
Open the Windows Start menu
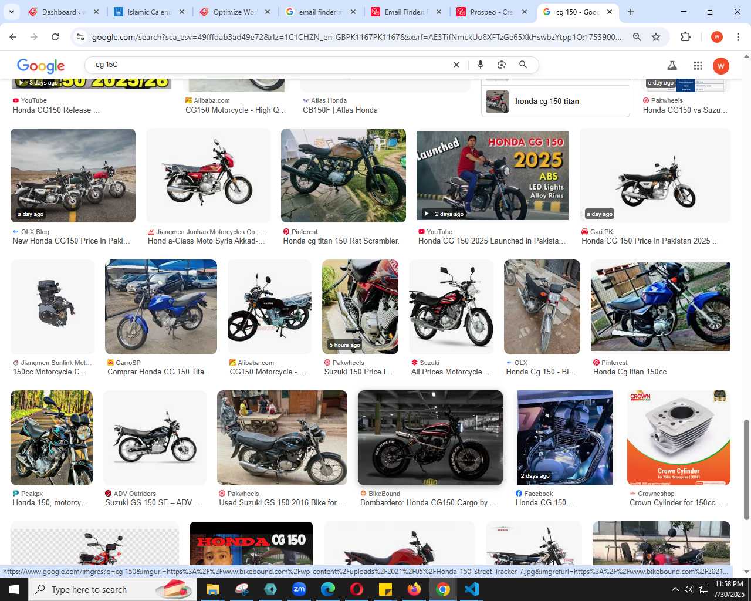point(14,589)
